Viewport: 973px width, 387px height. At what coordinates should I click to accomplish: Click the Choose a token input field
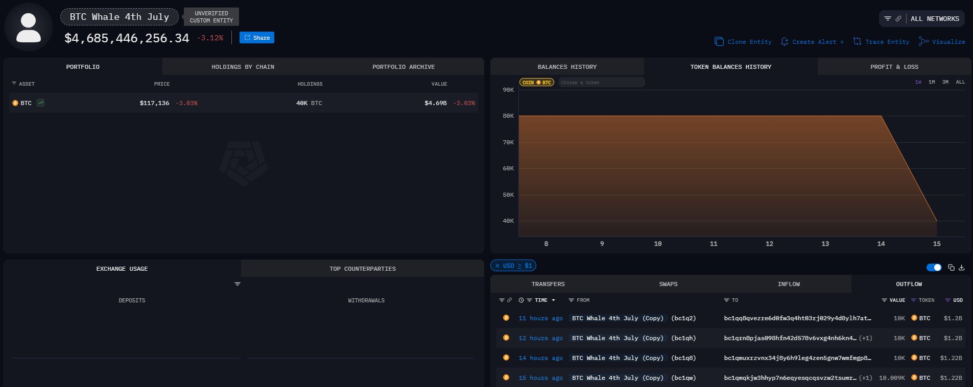tap(602, 82)
